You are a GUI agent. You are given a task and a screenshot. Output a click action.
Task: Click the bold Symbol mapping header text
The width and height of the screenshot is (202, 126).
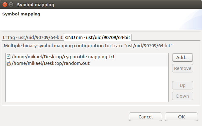point(21,14)
